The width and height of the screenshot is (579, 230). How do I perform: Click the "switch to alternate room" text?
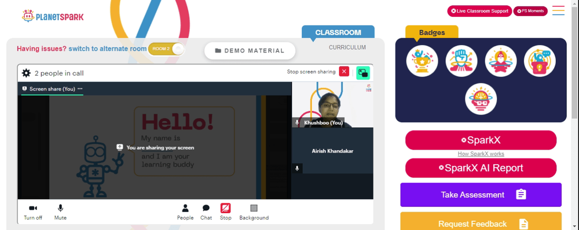[108, 49]
